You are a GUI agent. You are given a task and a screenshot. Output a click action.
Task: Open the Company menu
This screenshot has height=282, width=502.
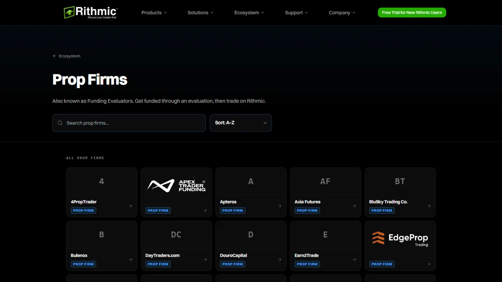(x=342, y=13)
